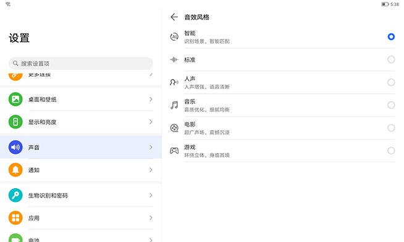Expand the 桌面和壁纸 chevron arrow

tap(151, 99)
